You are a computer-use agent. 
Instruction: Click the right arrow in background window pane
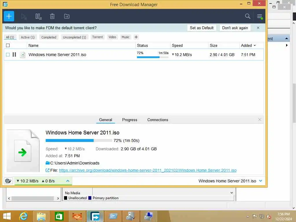coord(287,45)
